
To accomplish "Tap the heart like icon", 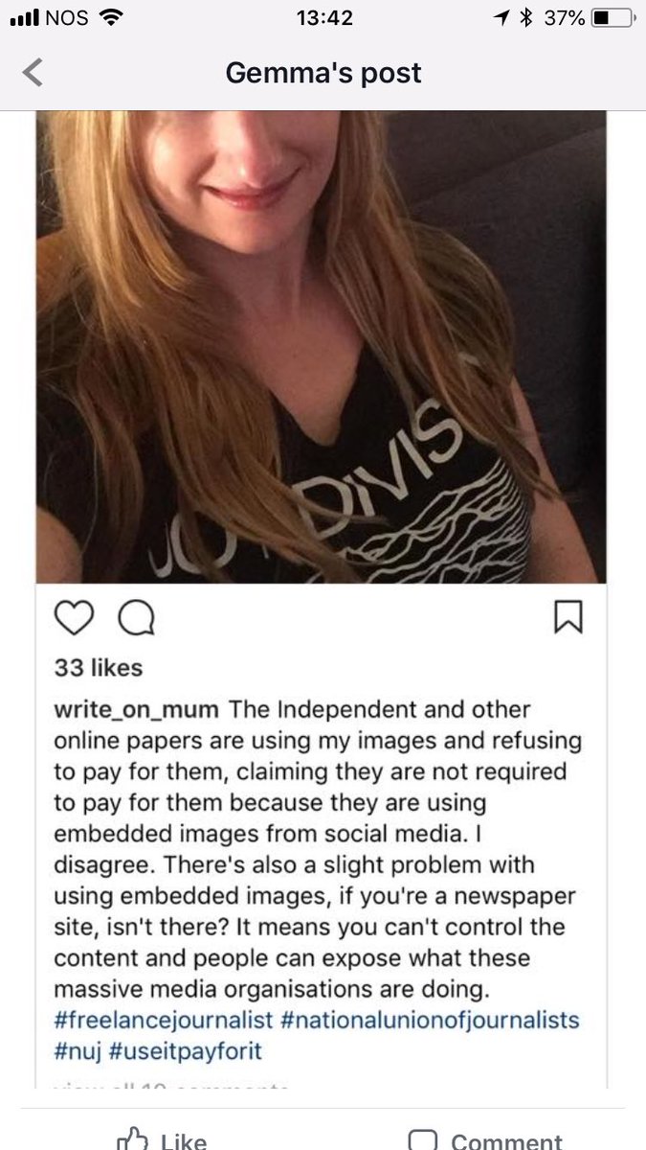I will (x=73, y=621).
